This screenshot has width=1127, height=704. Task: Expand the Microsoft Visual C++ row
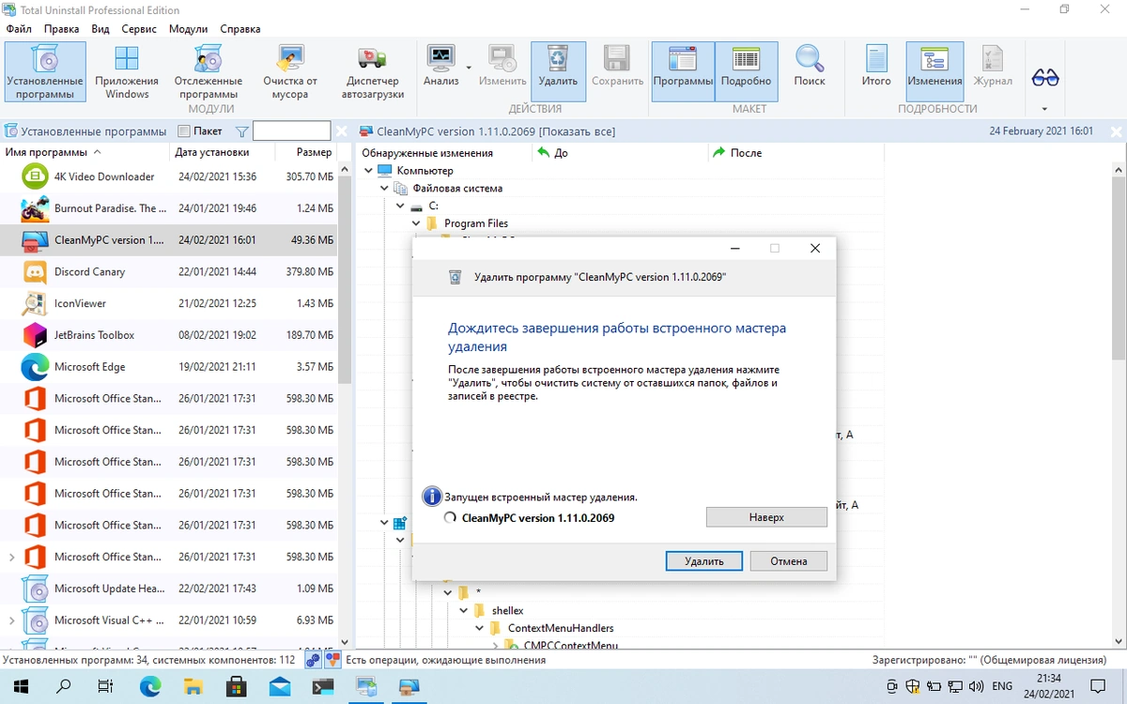point(11,620)
